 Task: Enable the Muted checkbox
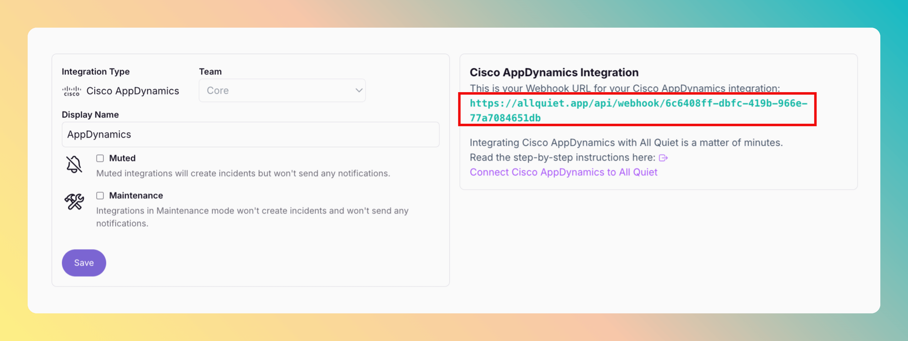pyautogui.click(x=100, y=158)
